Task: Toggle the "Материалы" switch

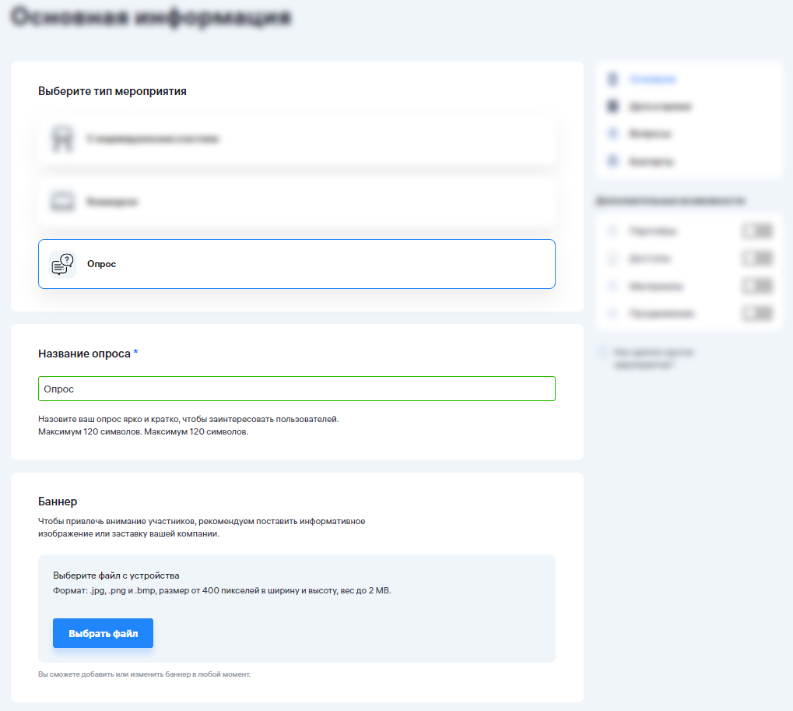Action: pyautogui.click(x=756, y=286)
